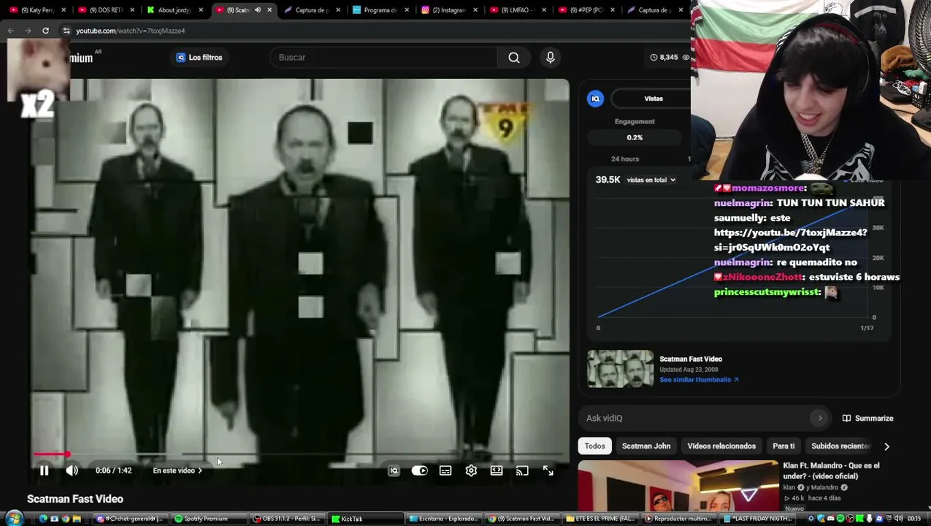Submit the Ask vidIQ arrow

820,418
